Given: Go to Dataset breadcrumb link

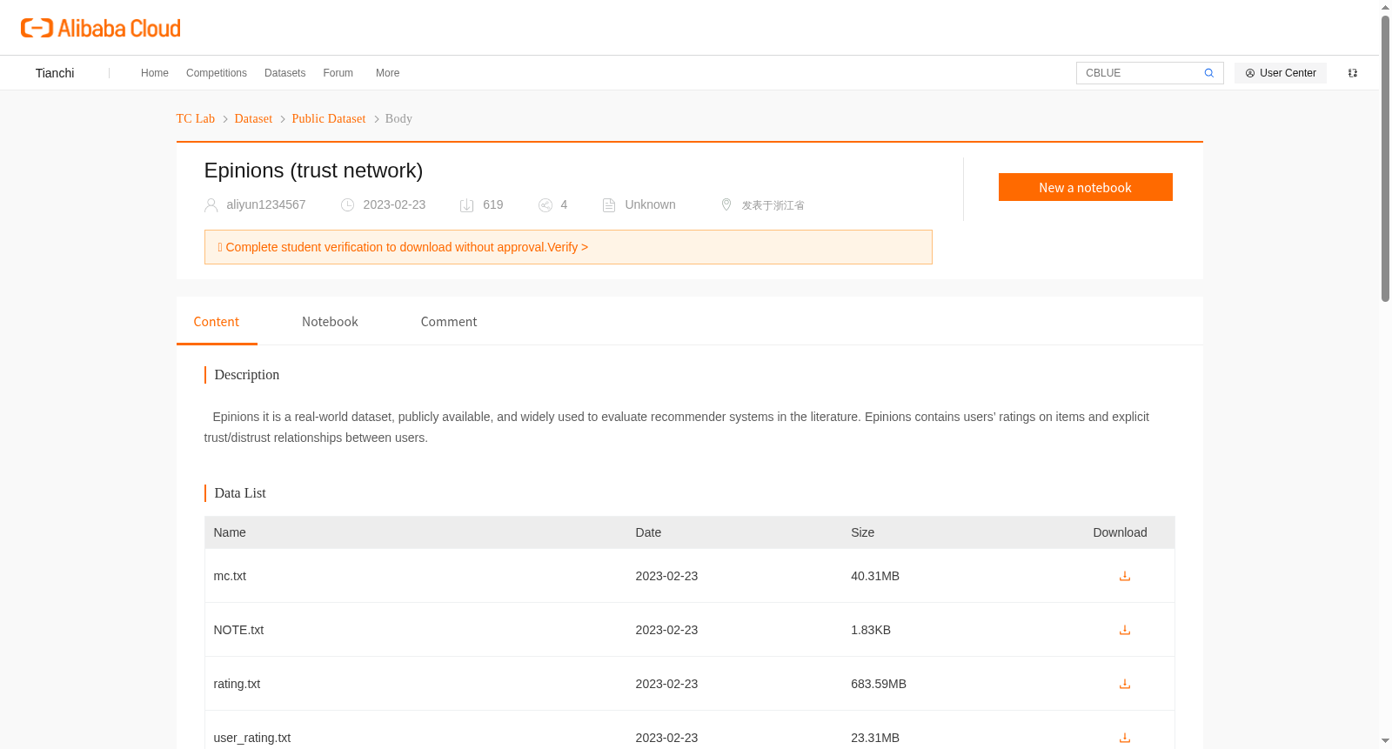Looking at the screenshot, I should tap(253, 118).
